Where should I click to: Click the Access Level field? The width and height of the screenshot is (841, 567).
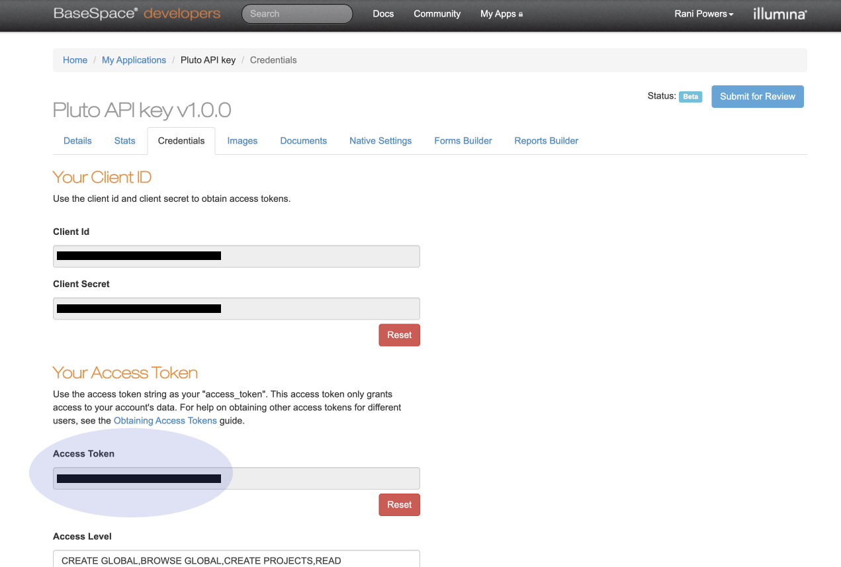pyautogui.click(x=236, y=558)
